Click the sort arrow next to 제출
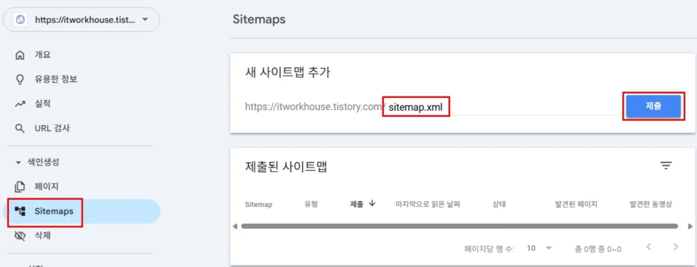Screen dimensions: 697x267 [x=372, y=204]
